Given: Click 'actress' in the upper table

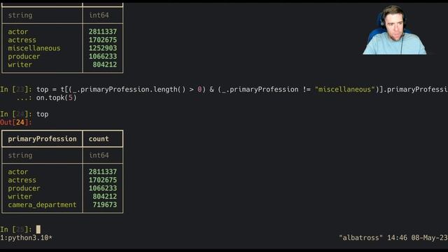Looking at the screenshot, I should pyautogui.click(x=22, y=40).
